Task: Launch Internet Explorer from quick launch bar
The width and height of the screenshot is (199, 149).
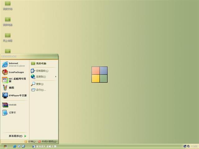Action: point(15,147)
